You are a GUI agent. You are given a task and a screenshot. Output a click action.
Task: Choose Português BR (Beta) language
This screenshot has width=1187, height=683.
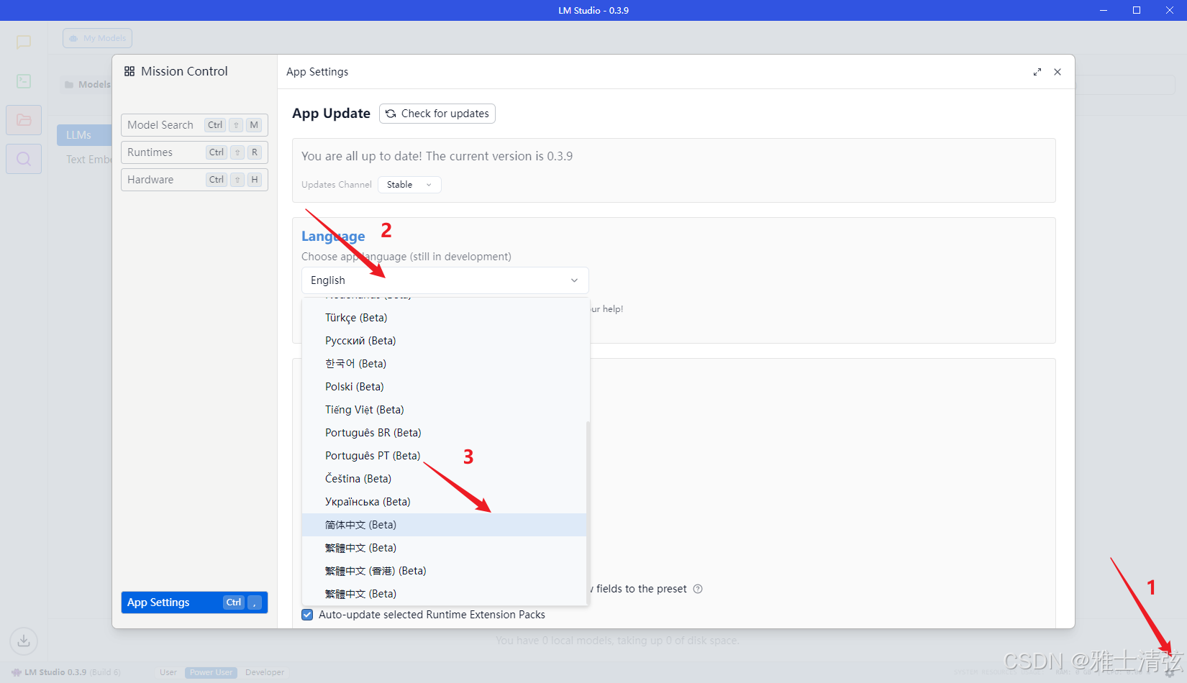444,433
